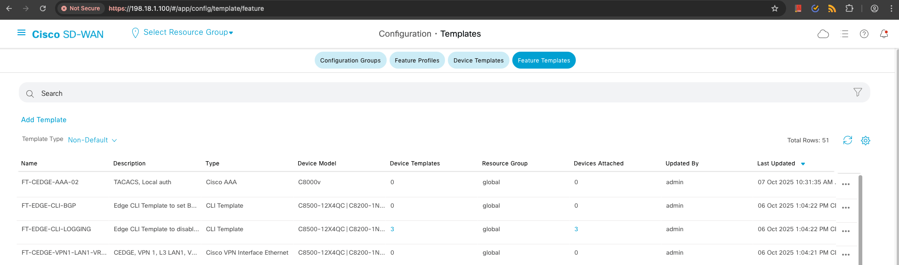Click the C8000v device model cell
The width and height of the screenshot is (899, 265).
tap(310, 182)
